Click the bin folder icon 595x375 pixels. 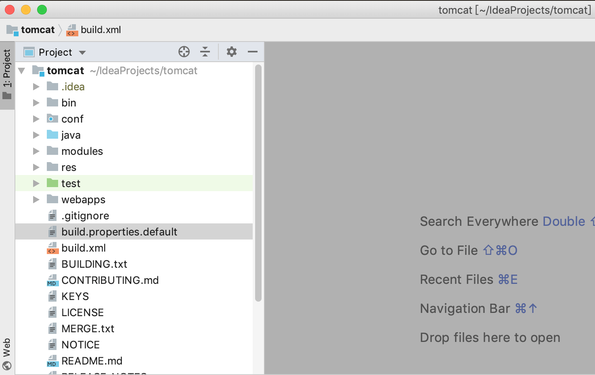click(52, 102)
